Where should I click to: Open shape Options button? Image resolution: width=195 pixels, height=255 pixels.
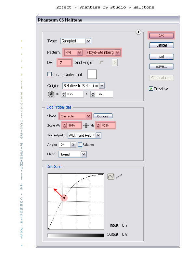coord(103,116)
